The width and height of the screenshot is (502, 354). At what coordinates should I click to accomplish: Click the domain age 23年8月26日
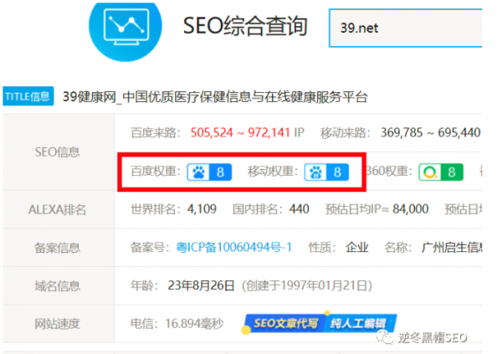coord(202,285)
